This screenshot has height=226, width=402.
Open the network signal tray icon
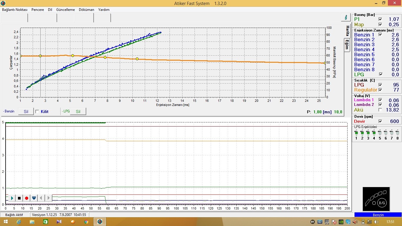(369, 222)
